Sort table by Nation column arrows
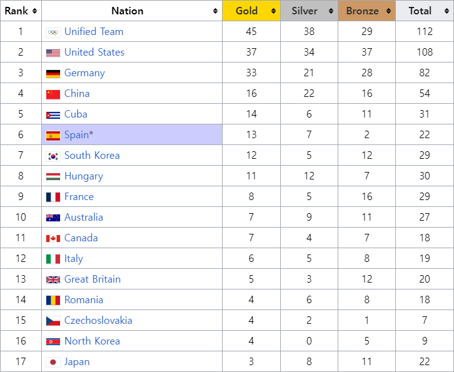The height and width of the screenshot is (372, 454). [216, 11]
